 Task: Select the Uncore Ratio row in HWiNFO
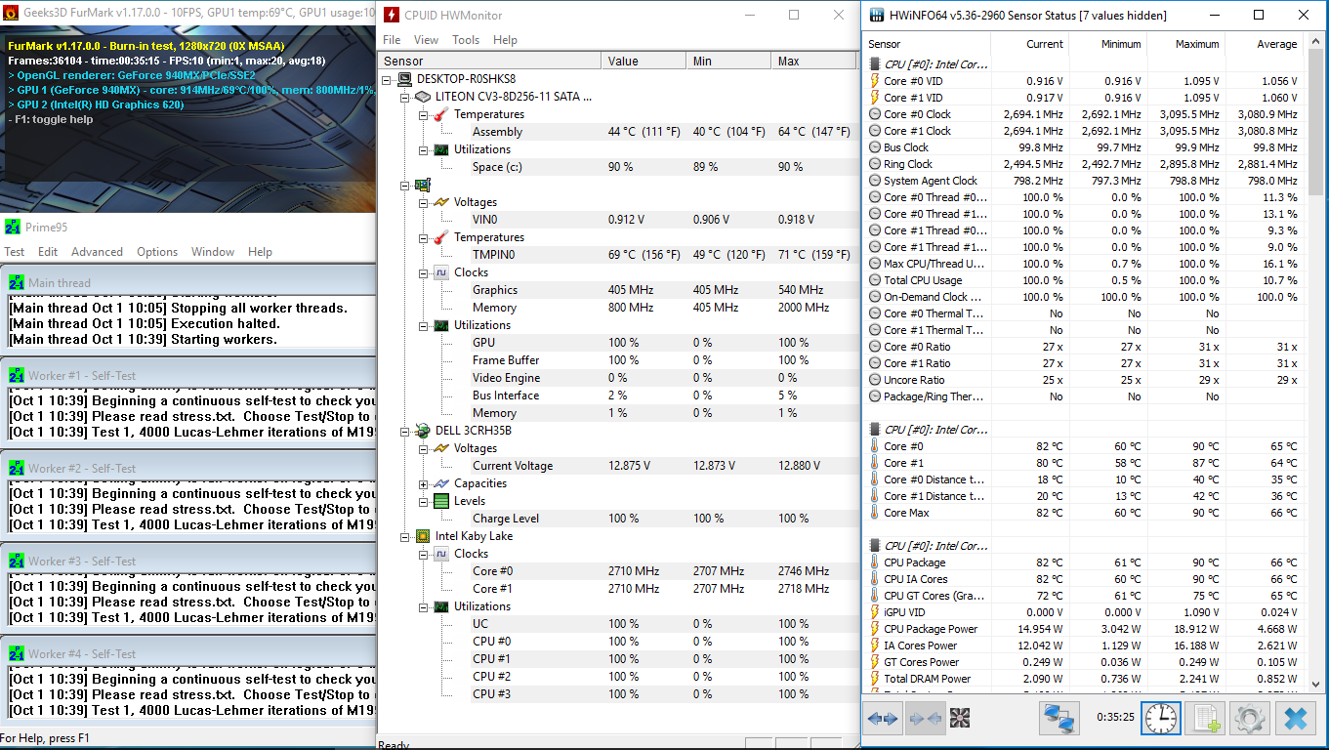coord(1085,380)
